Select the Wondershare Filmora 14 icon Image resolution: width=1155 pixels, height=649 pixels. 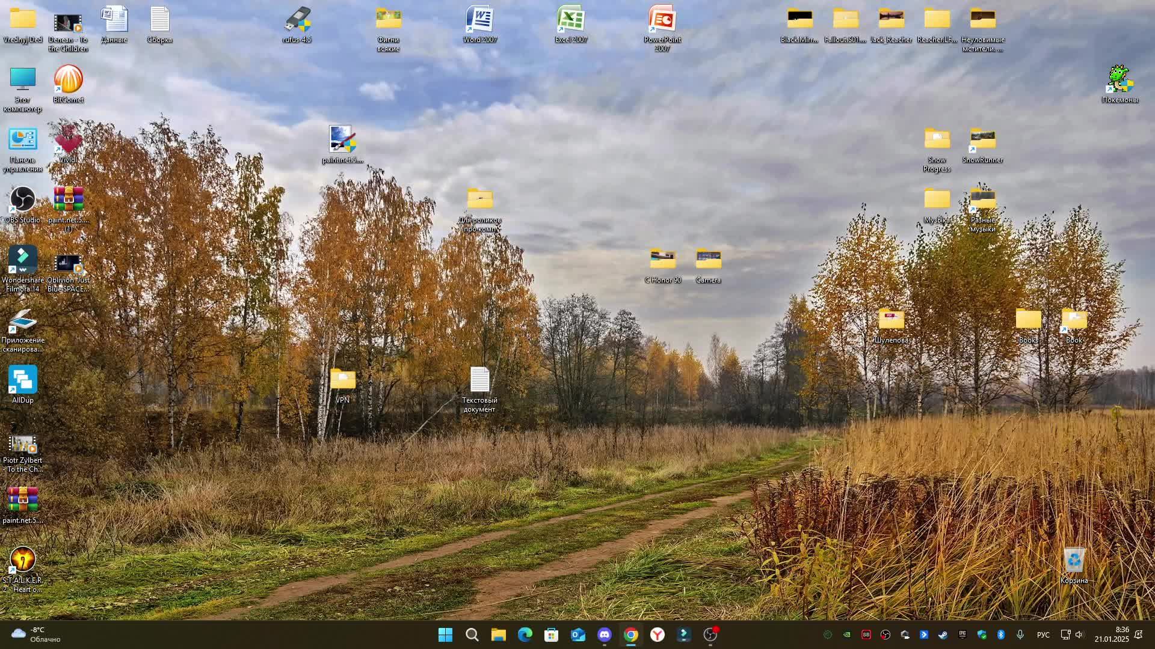click(22, 260)
